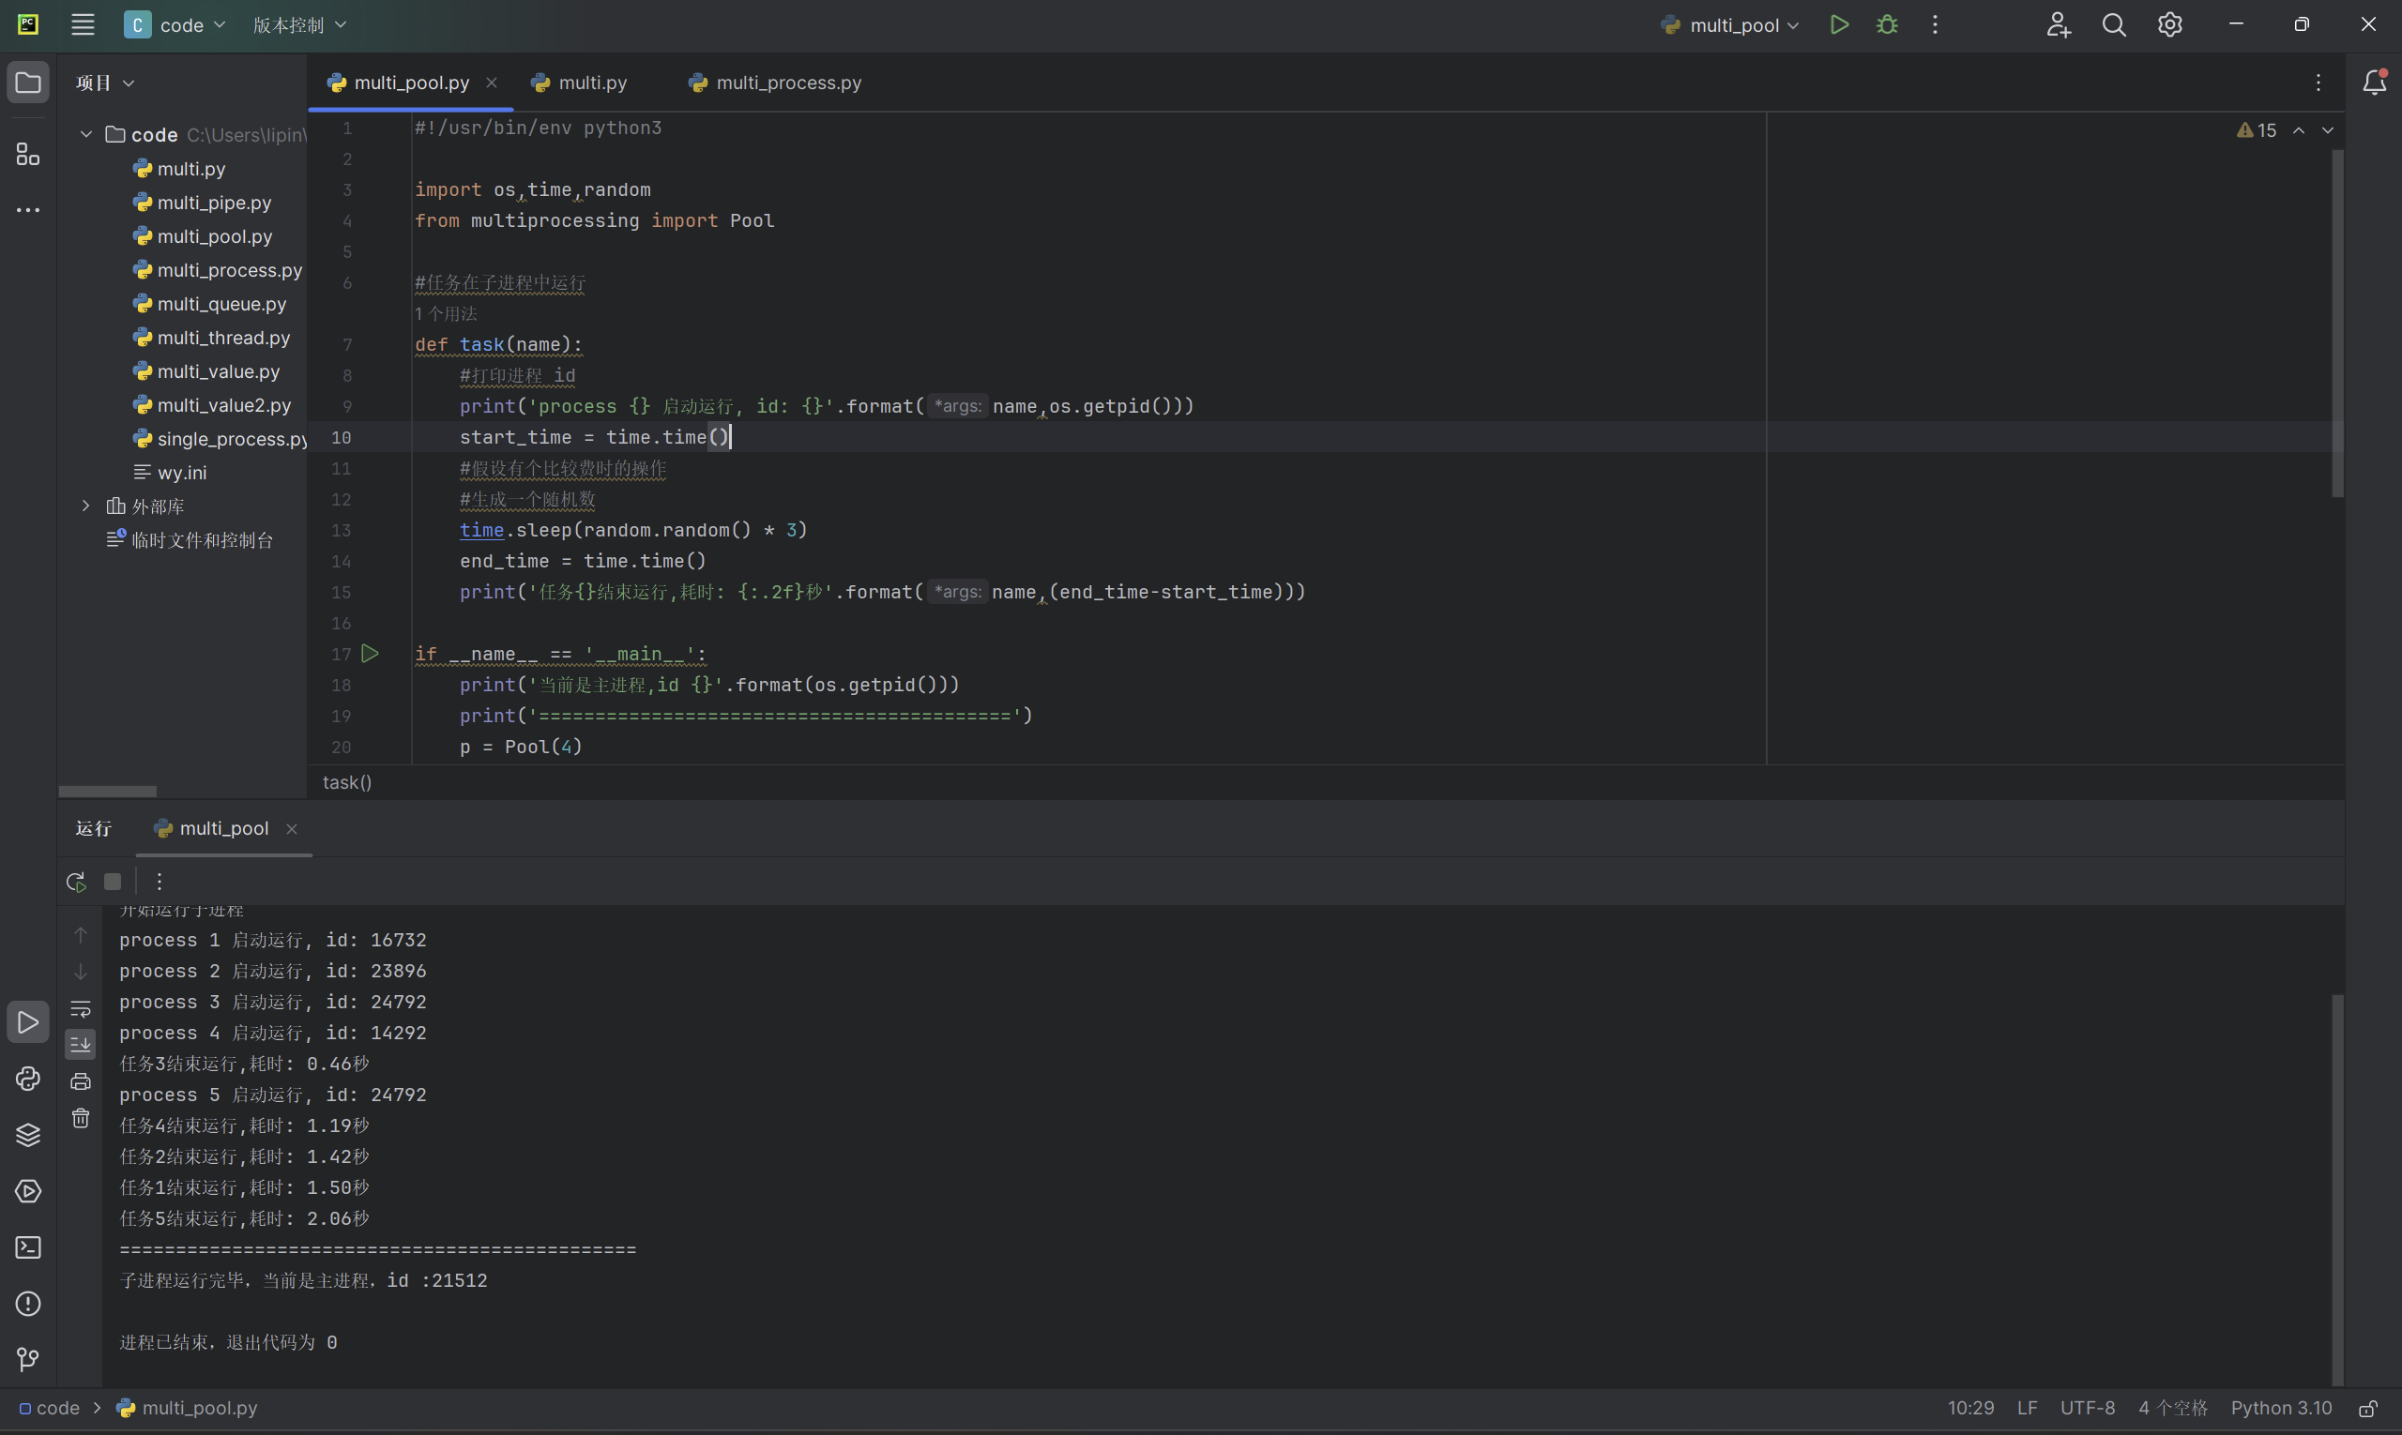Click the 运行 Run panel label
The image size is (2402, 1435).
(x=94, y=829)
